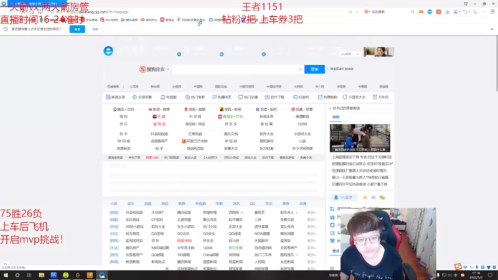The height and width of the screenshot is (280, 498).
Task: Open the 热门电影 movies category icon
Action: click(195, 97)
